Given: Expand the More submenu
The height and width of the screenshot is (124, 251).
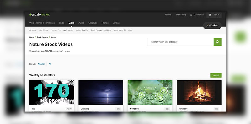Looking at the screenshot, I should point(130,30).
